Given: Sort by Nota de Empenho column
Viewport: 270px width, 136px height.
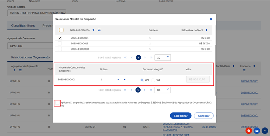Looking at the screenshot, I should click(93, 30).
